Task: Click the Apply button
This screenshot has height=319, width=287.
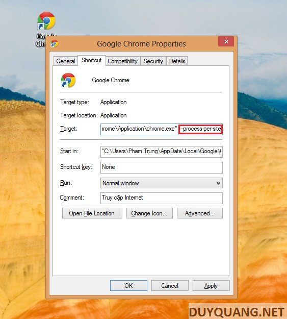Action: pyautogui.click(x=211, y=286)
